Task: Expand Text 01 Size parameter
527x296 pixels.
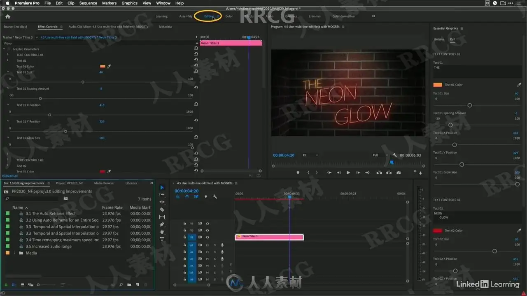Action: click(x=8, y=72)
